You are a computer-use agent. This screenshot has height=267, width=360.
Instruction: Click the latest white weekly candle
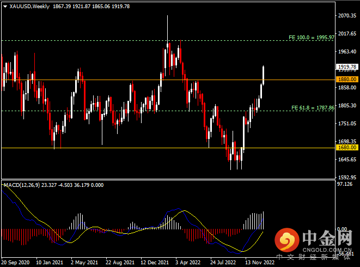264,75
